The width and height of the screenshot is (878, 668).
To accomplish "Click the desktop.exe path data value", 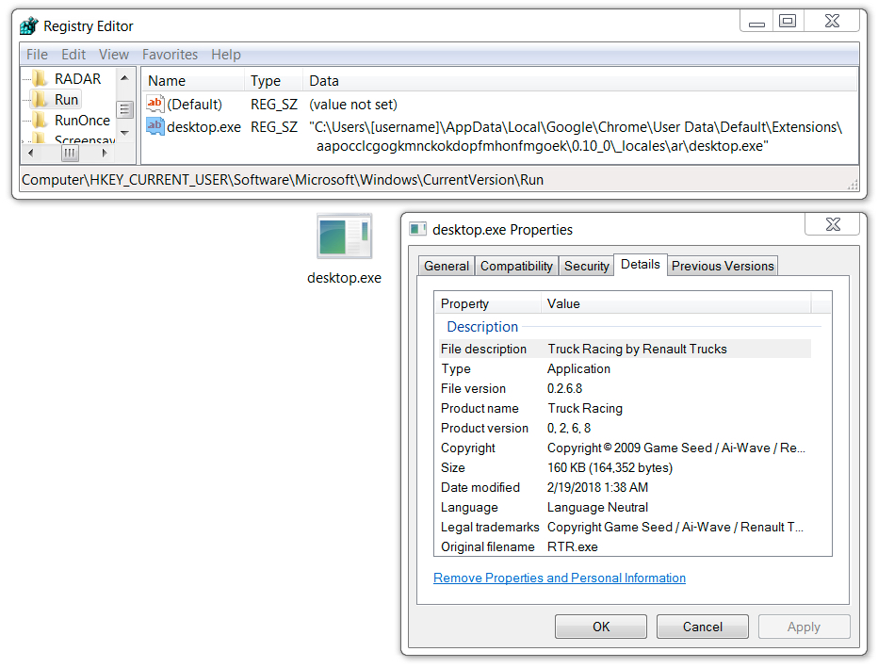I will (576, 136).
